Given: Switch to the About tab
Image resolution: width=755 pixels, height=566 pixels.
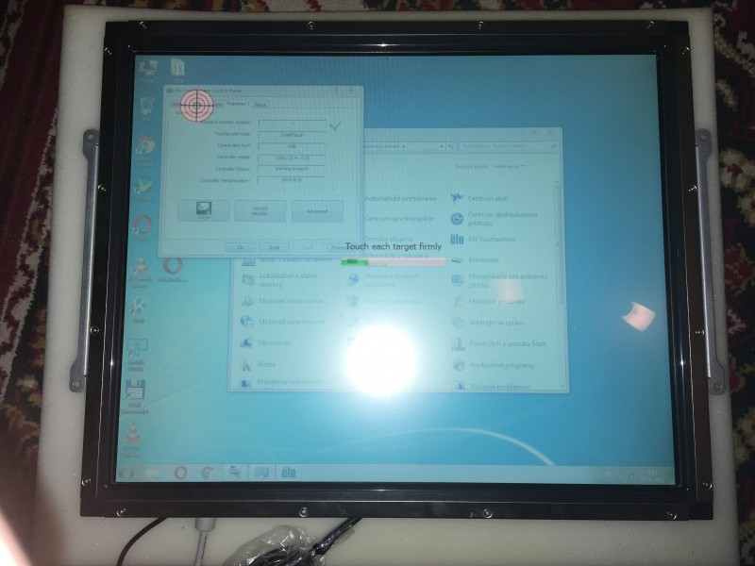Looking at the screenshot, I should click(x=260, y=103).
